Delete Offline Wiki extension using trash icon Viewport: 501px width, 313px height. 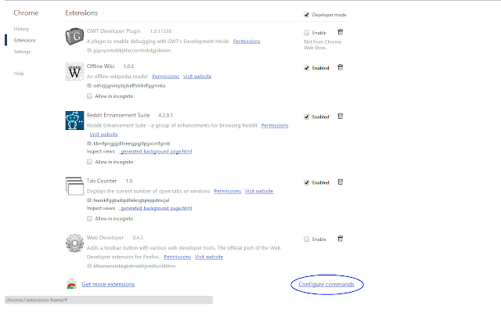pos(341,67)
